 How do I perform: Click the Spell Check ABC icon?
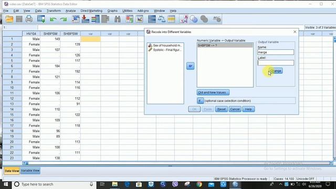tap(217, 19)
